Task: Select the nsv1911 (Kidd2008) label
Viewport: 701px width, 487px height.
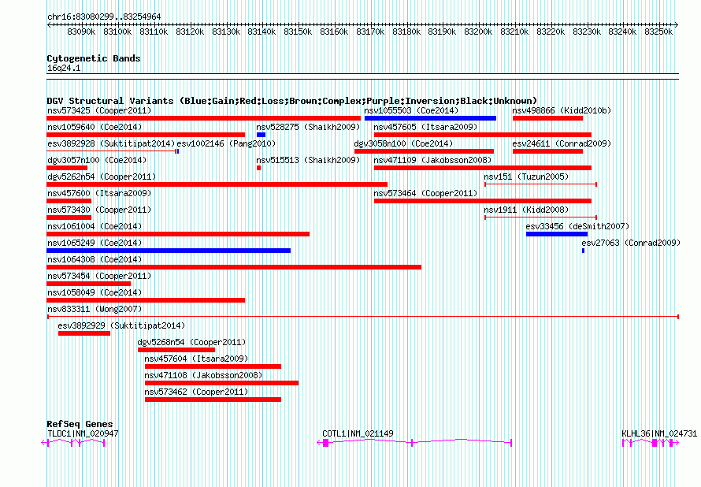Action: point(526,210)
